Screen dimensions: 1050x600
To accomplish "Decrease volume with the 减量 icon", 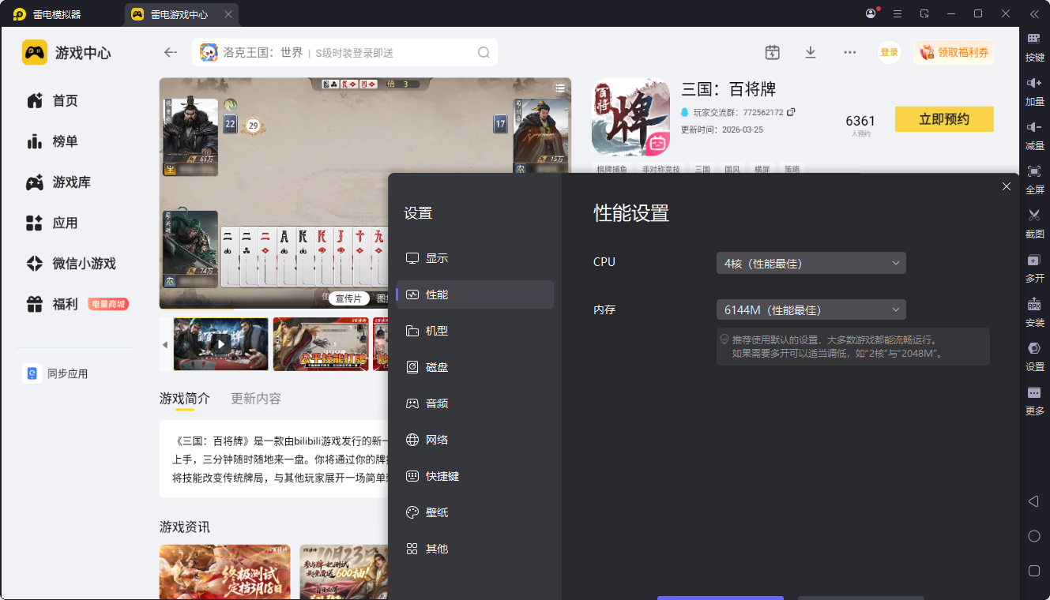I will [x=1033, y=127].
